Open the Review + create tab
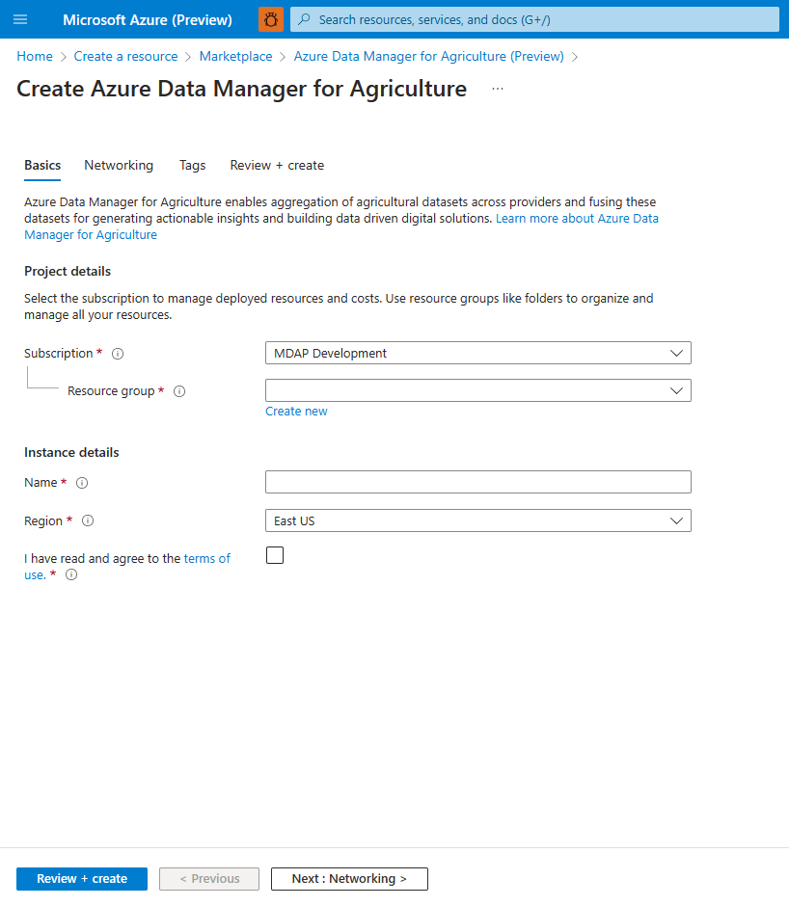Image resolution: width=789 pixels, height=906 pixels. (277, 165)
